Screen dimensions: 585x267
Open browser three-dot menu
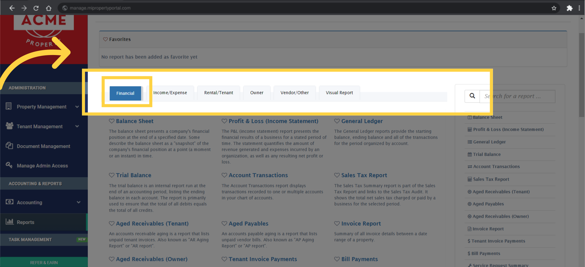click(580, 8)
